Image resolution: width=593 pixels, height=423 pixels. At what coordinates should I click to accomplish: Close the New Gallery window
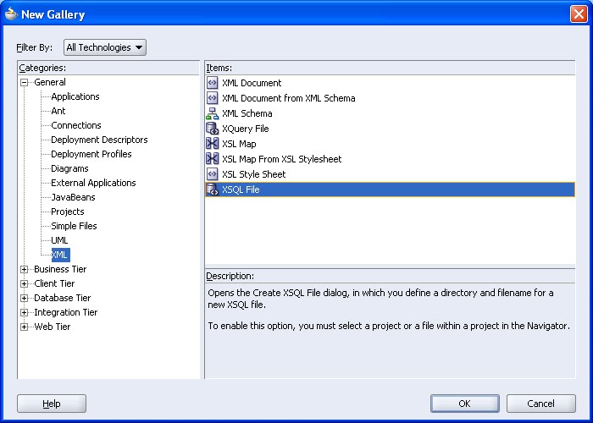(579, 14)
